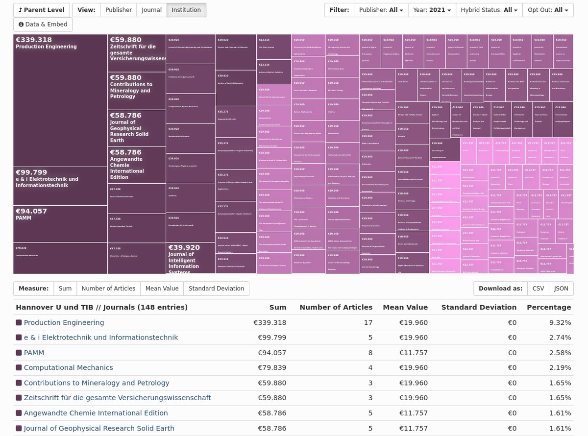
Task: Switch the view to Publisher
Action: click(119, 10)
